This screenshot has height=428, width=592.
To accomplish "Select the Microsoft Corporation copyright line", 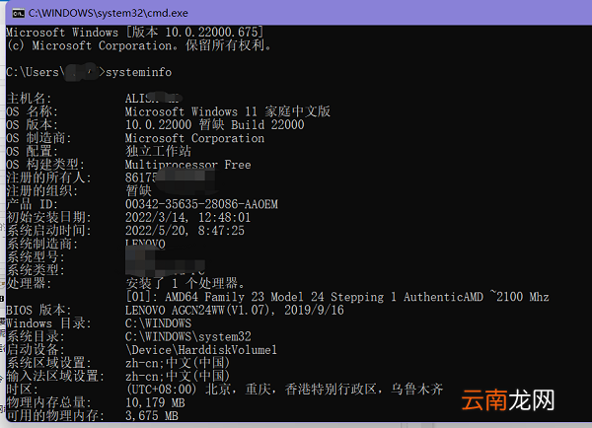I will pos(139,45).
